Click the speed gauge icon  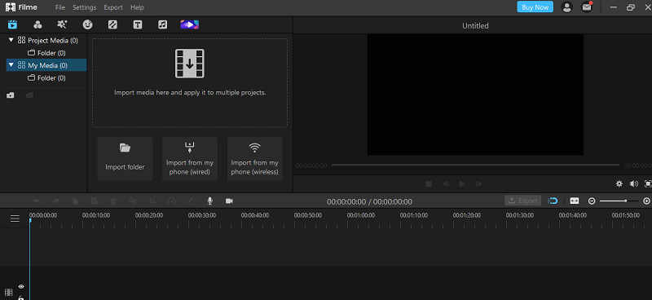(x=172, y=201)
